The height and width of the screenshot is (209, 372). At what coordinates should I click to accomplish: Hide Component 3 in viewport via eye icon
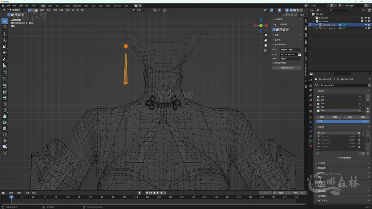[x=365, y=25]
